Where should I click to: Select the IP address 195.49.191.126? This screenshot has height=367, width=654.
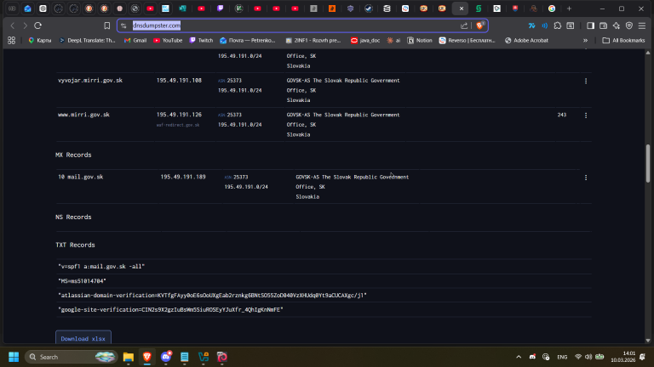179,115
